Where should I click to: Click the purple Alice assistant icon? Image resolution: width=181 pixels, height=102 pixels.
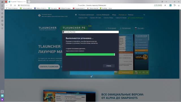point(2,99)
